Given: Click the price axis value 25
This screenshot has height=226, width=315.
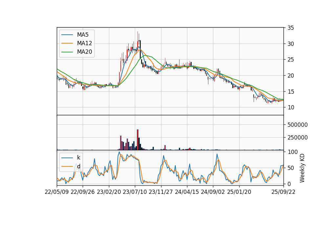Looking at the screenshot, I should point(290,60).
